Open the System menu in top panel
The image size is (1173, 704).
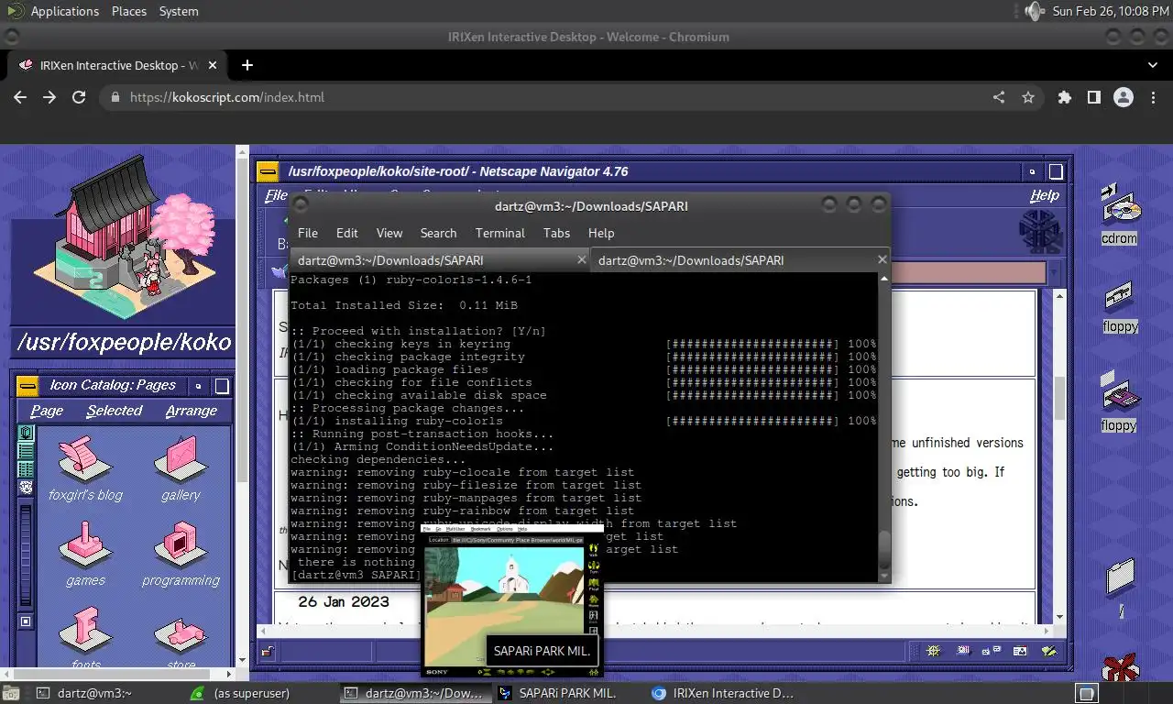point(179,11)
